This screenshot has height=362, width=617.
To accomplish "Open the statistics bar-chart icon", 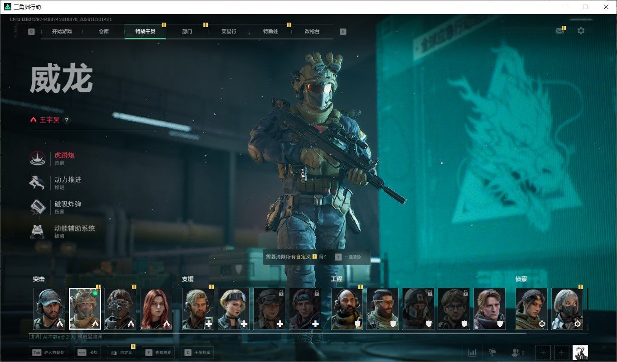I will [472, 352].
